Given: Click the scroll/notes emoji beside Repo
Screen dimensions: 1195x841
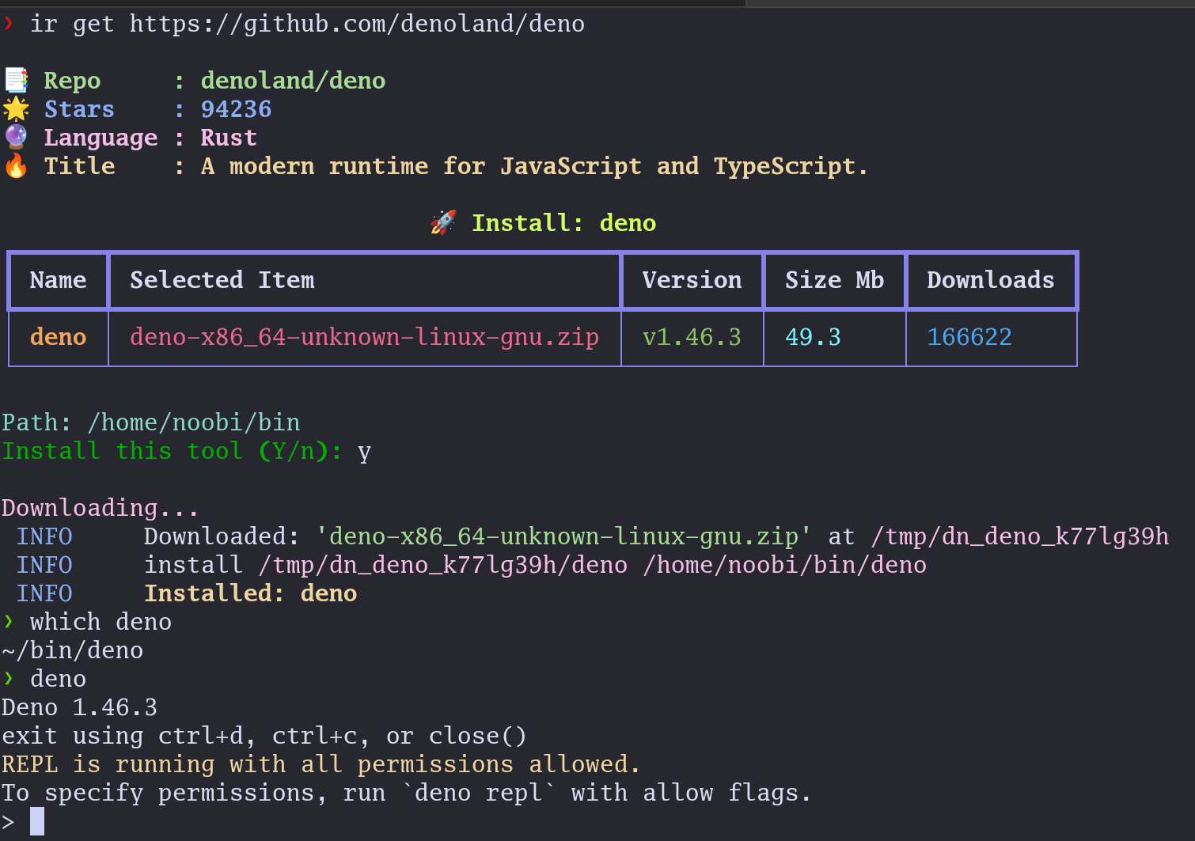Looking at the screenshot, I should click(16, 79).
